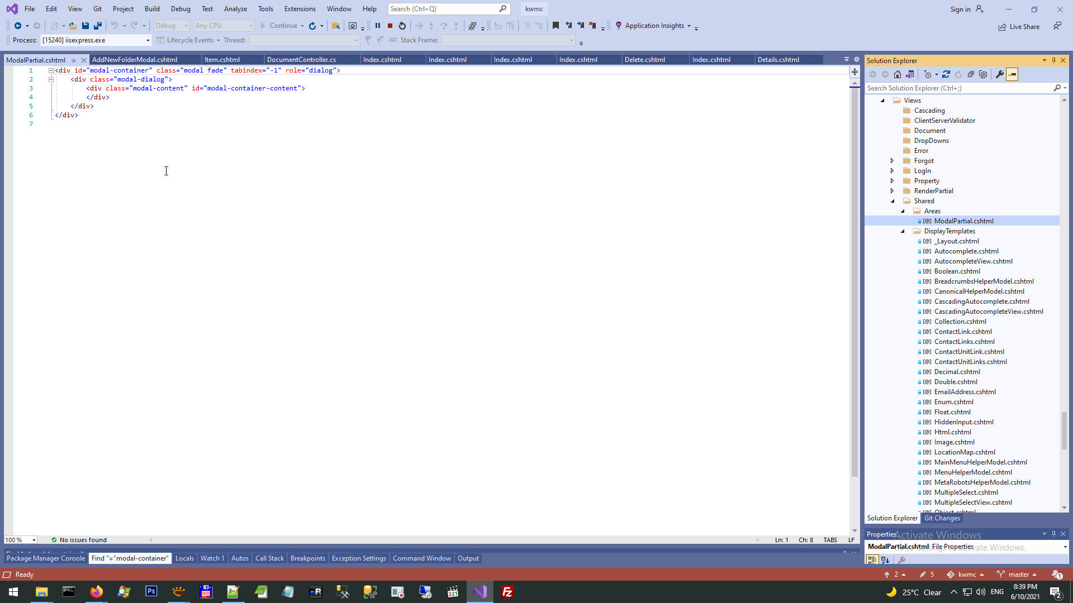Image resolution: width=1073 pixels, height=603 pixels.
Task: Collapse the modal-dialog div outlining on line 2
Action: pyautogui.click(x=51, y=79)
